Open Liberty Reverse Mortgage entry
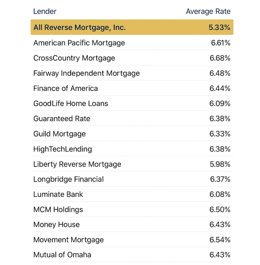The height and width of the screenshot is (265, 260). (77, 164)
